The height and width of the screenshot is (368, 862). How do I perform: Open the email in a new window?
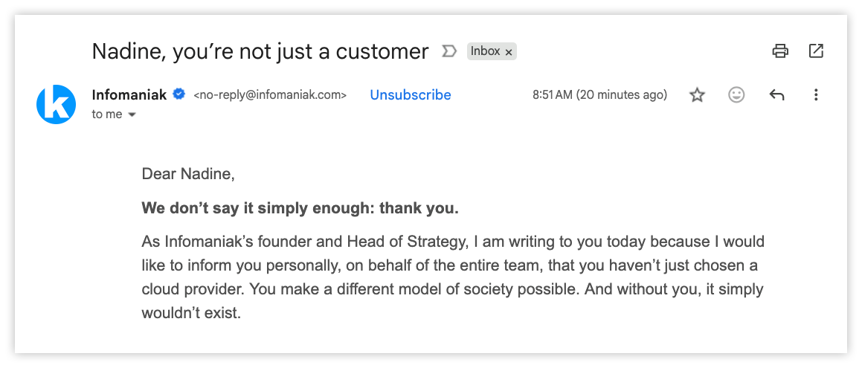[x=816, y=51]
